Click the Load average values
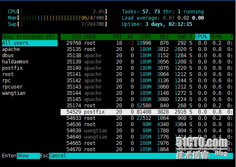This screenshot has height=167, width=236. point(183,18)
